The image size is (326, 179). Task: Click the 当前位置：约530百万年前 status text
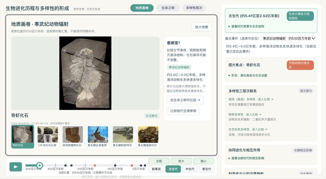tap(85, 172)
